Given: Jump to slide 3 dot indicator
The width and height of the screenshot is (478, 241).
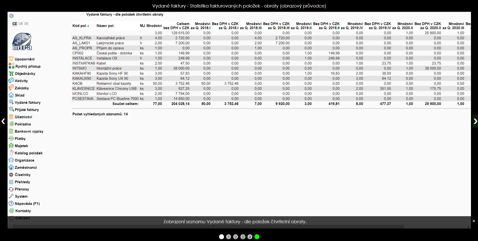Looking at the screenshot, I should point(243,237).
